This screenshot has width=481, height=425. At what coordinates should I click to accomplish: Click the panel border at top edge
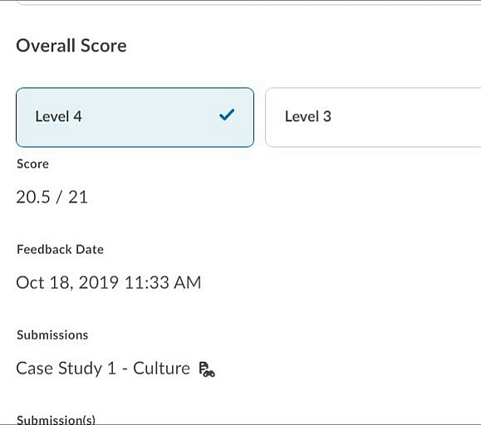coord(248,2)
